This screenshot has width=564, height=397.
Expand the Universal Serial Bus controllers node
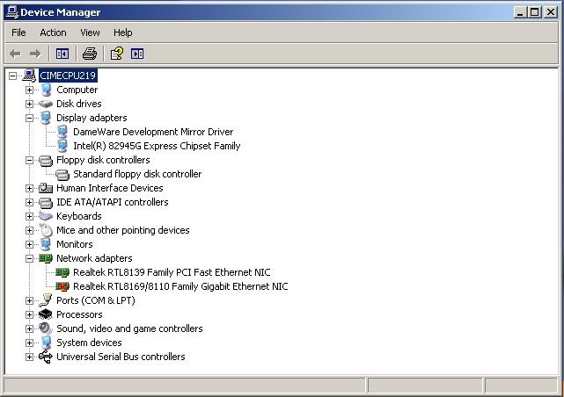pyautogui.click(x=30, y=357)
